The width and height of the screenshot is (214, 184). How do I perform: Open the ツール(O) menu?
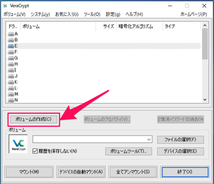pos(92,14)
